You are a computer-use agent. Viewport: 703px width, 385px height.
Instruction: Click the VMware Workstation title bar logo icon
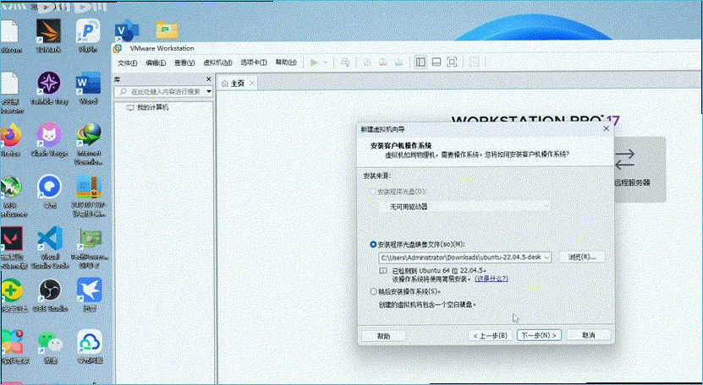click(118, 48)
